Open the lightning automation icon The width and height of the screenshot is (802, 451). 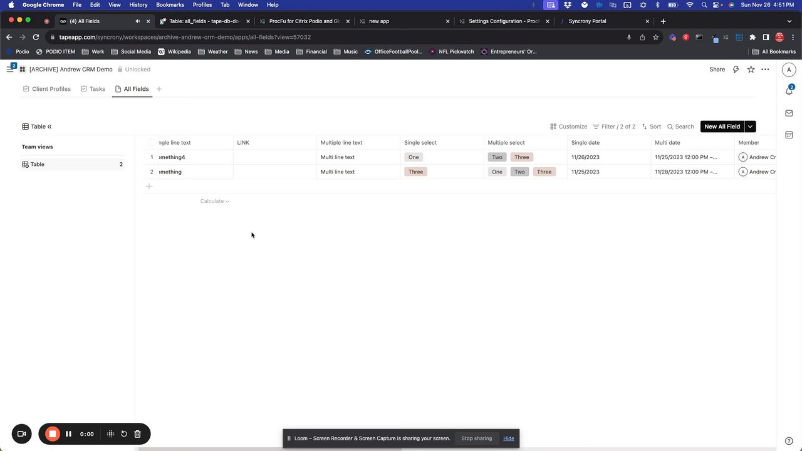(x=736, y=70)
